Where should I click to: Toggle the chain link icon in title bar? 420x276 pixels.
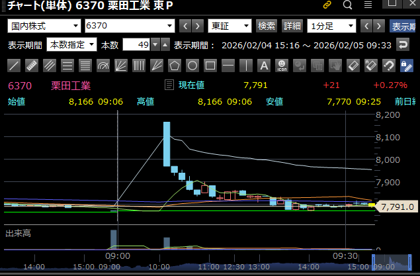tap(327, 5)
